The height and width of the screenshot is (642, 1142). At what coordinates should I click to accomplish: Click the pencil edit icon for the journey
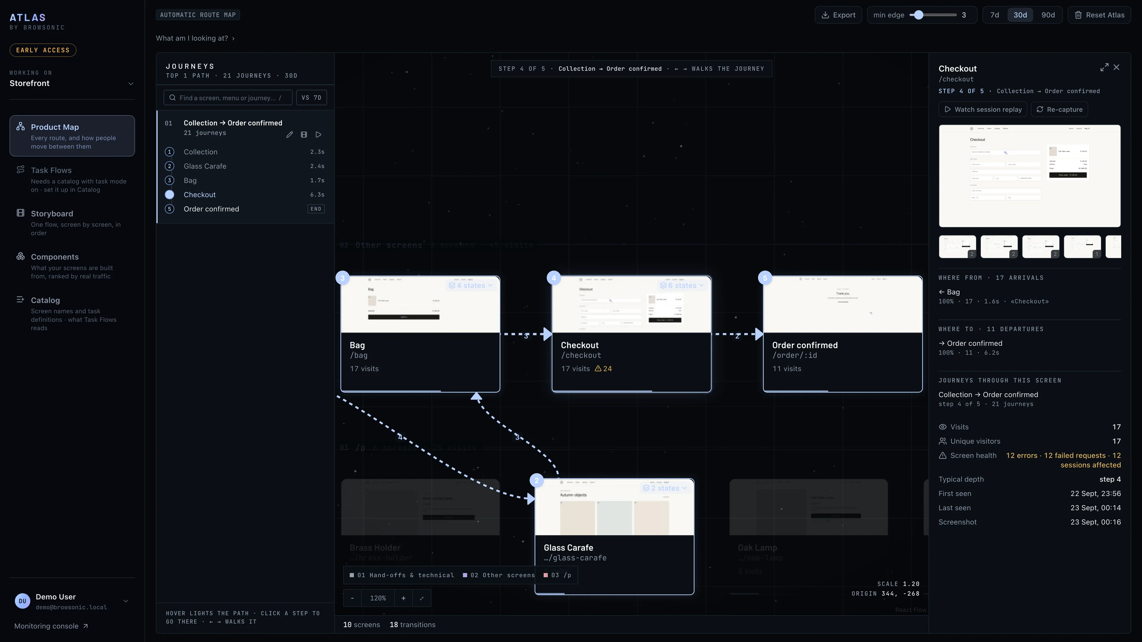[289, 135]
